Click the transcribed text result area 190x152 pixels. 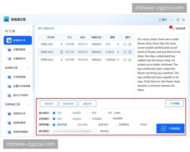tap(159, 65)
